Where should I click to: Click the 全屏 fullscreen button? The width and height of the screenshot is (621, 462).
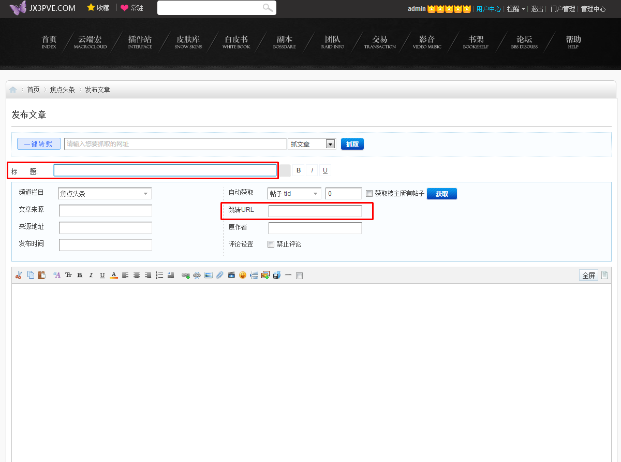point(588,275)
